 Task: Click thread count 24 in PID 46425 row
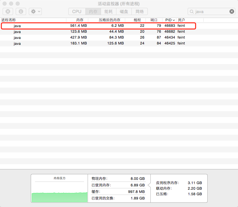point(142,43)
